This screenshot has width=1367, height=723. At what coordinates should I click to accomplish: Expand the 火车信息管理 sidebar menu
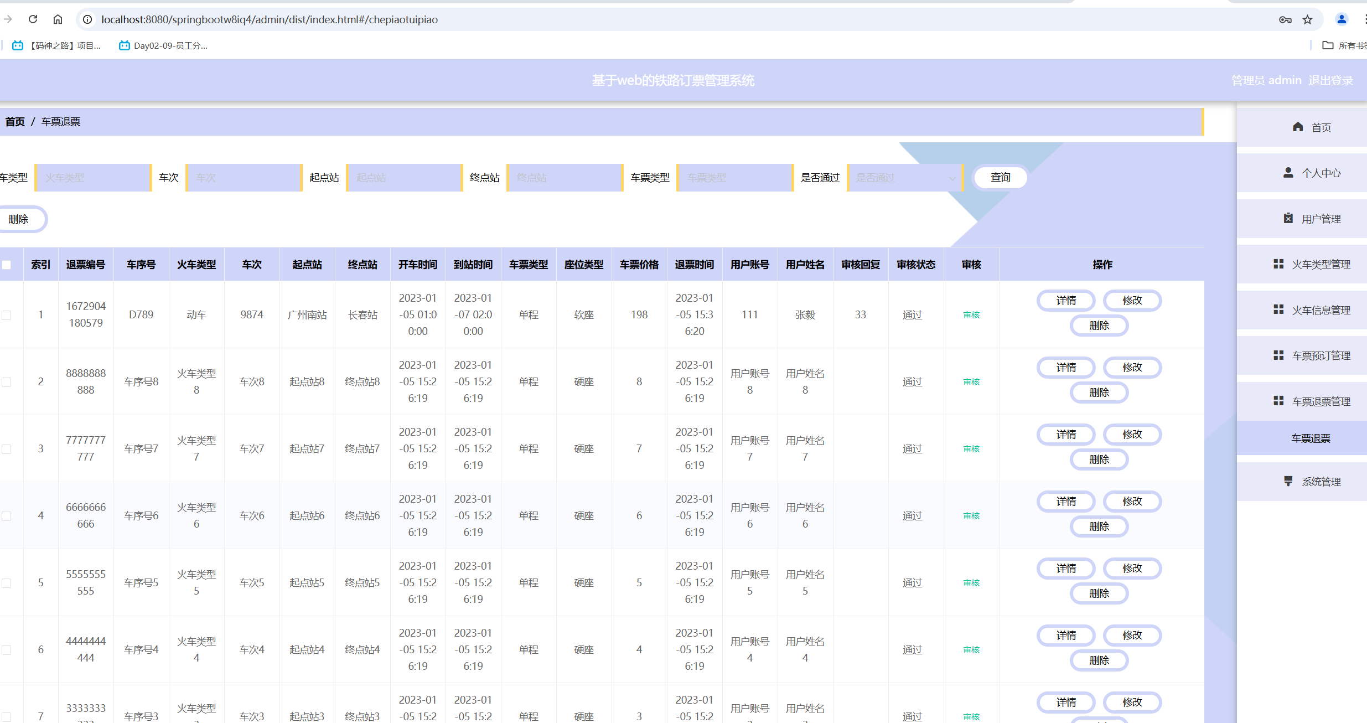(1321, 310)
